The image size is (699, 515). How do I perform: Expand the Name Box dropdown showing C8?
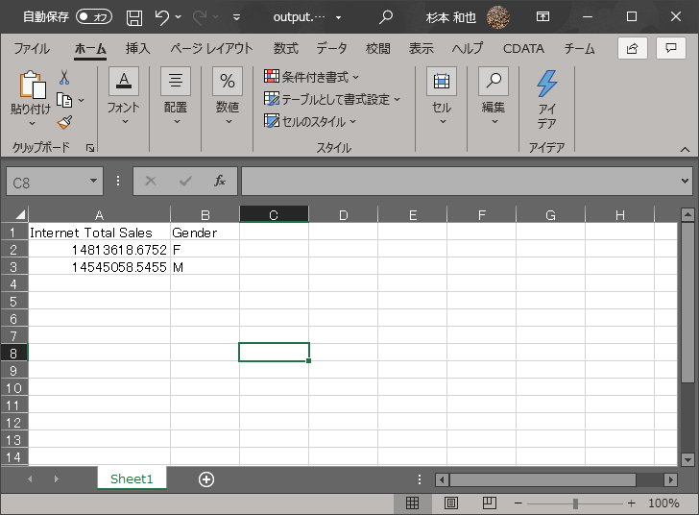point(94,181)
